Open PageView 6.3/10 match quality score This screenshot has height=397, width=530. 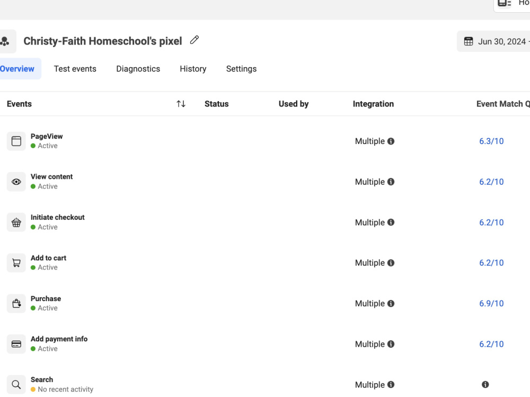(x=491, y=141)
